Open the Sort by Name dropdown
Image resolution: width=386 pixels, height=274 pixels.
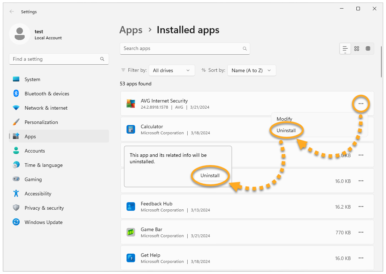[x=251, y=70]
